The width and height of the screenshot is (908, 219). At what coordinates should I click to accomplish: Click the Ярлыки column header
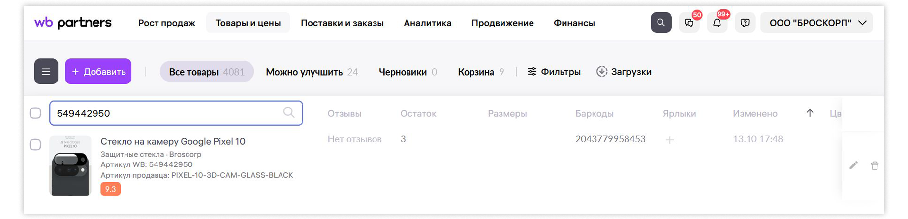coord(679,114)
